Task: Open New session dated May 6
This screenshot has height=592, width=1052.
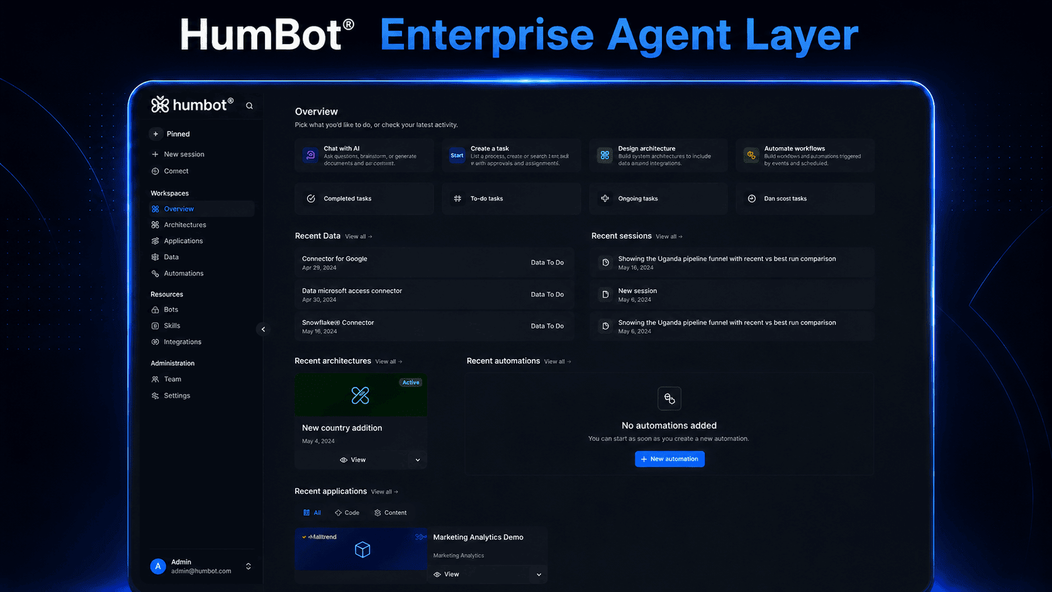Action: click(732, 295)
